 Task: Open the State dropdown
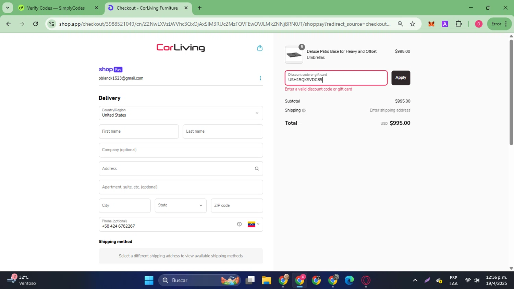[x=181, y=205]
